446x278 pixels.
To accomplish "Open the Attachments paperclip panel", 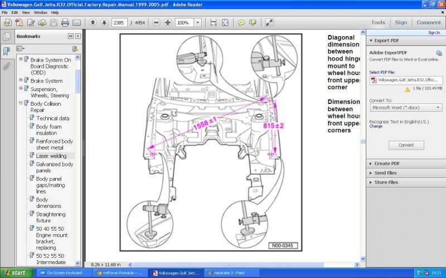I will coord(7,66).
